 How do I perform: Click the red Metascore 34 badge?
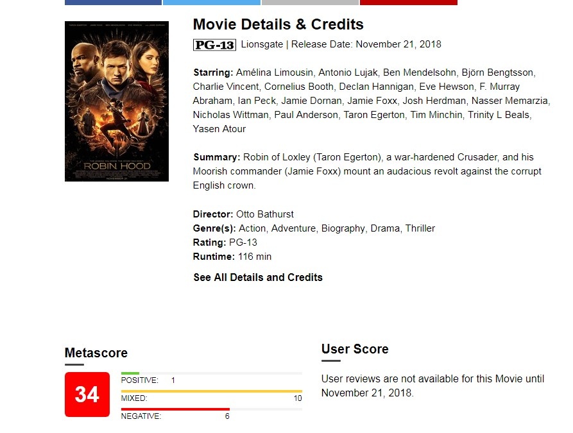(x=87, y=394)
